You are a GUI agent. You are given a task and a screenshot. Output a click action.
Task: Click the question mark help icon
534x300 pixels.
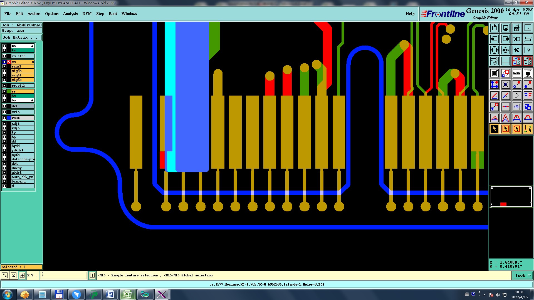point(528,50)
